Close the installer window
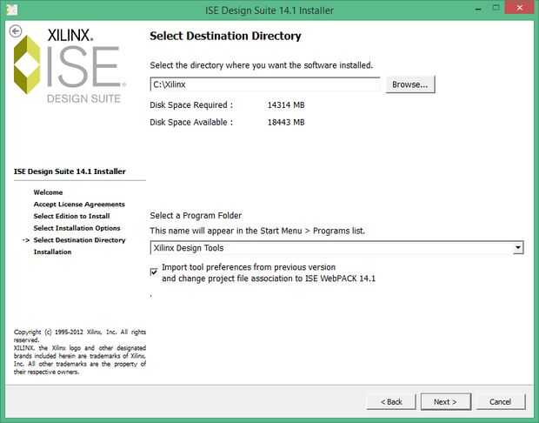The image size is (539, 423). pos(519,8)
